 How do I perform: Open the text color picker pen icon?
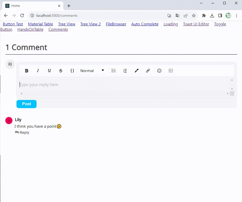[136, 71]
